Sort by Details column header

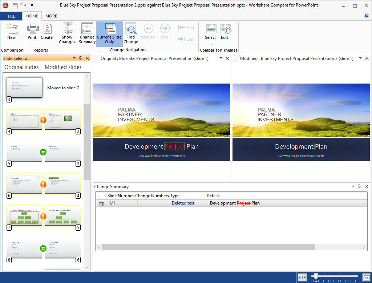pos(286,196)
